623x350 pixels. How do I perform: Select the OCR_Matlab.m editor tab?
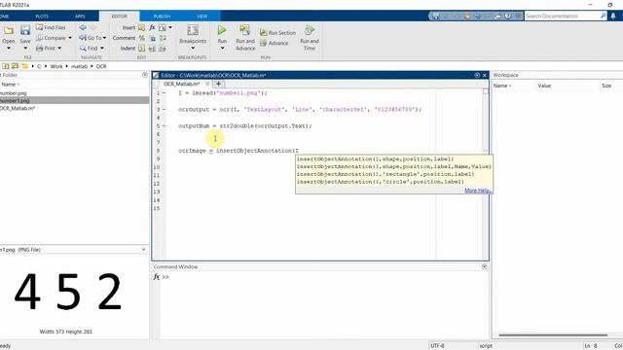tap(182, 85)
